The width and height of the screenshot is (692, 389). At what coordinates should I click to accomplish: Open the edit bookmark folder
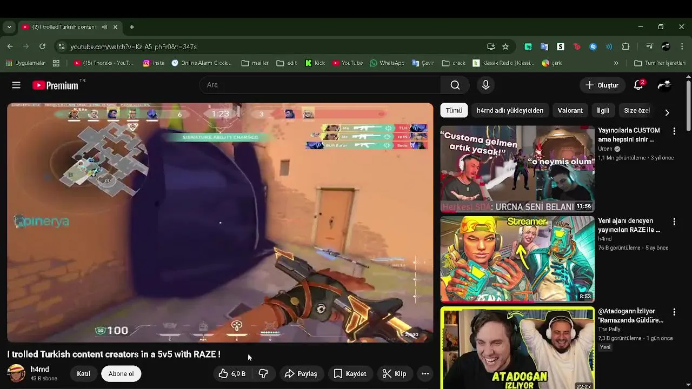tap(287, 63)
